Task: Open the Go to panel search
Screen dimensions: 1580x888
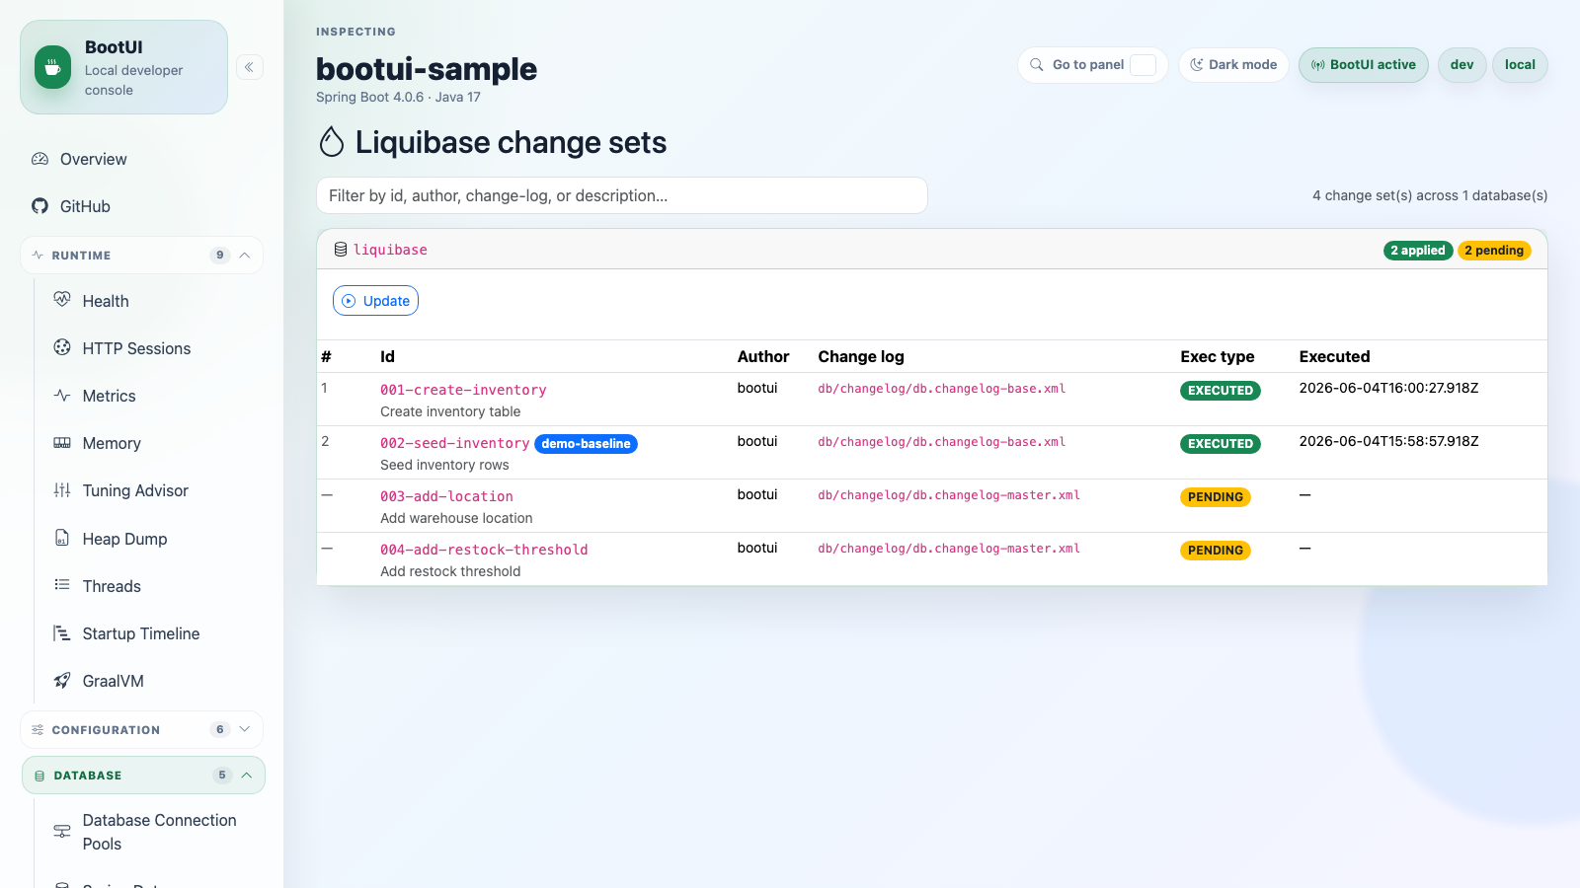Action: (x=1092, y=65)
